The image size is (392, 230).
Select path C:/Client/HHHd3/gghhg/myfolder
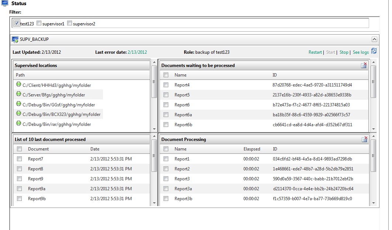point(57,85)
